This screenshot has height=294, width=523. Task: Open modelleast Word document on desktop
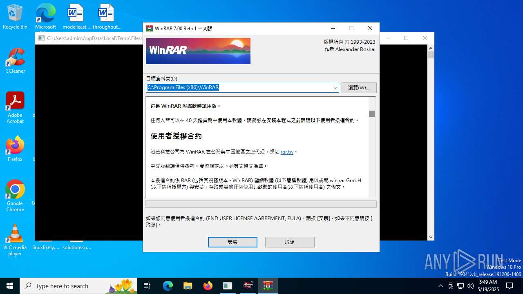[76, 17]
